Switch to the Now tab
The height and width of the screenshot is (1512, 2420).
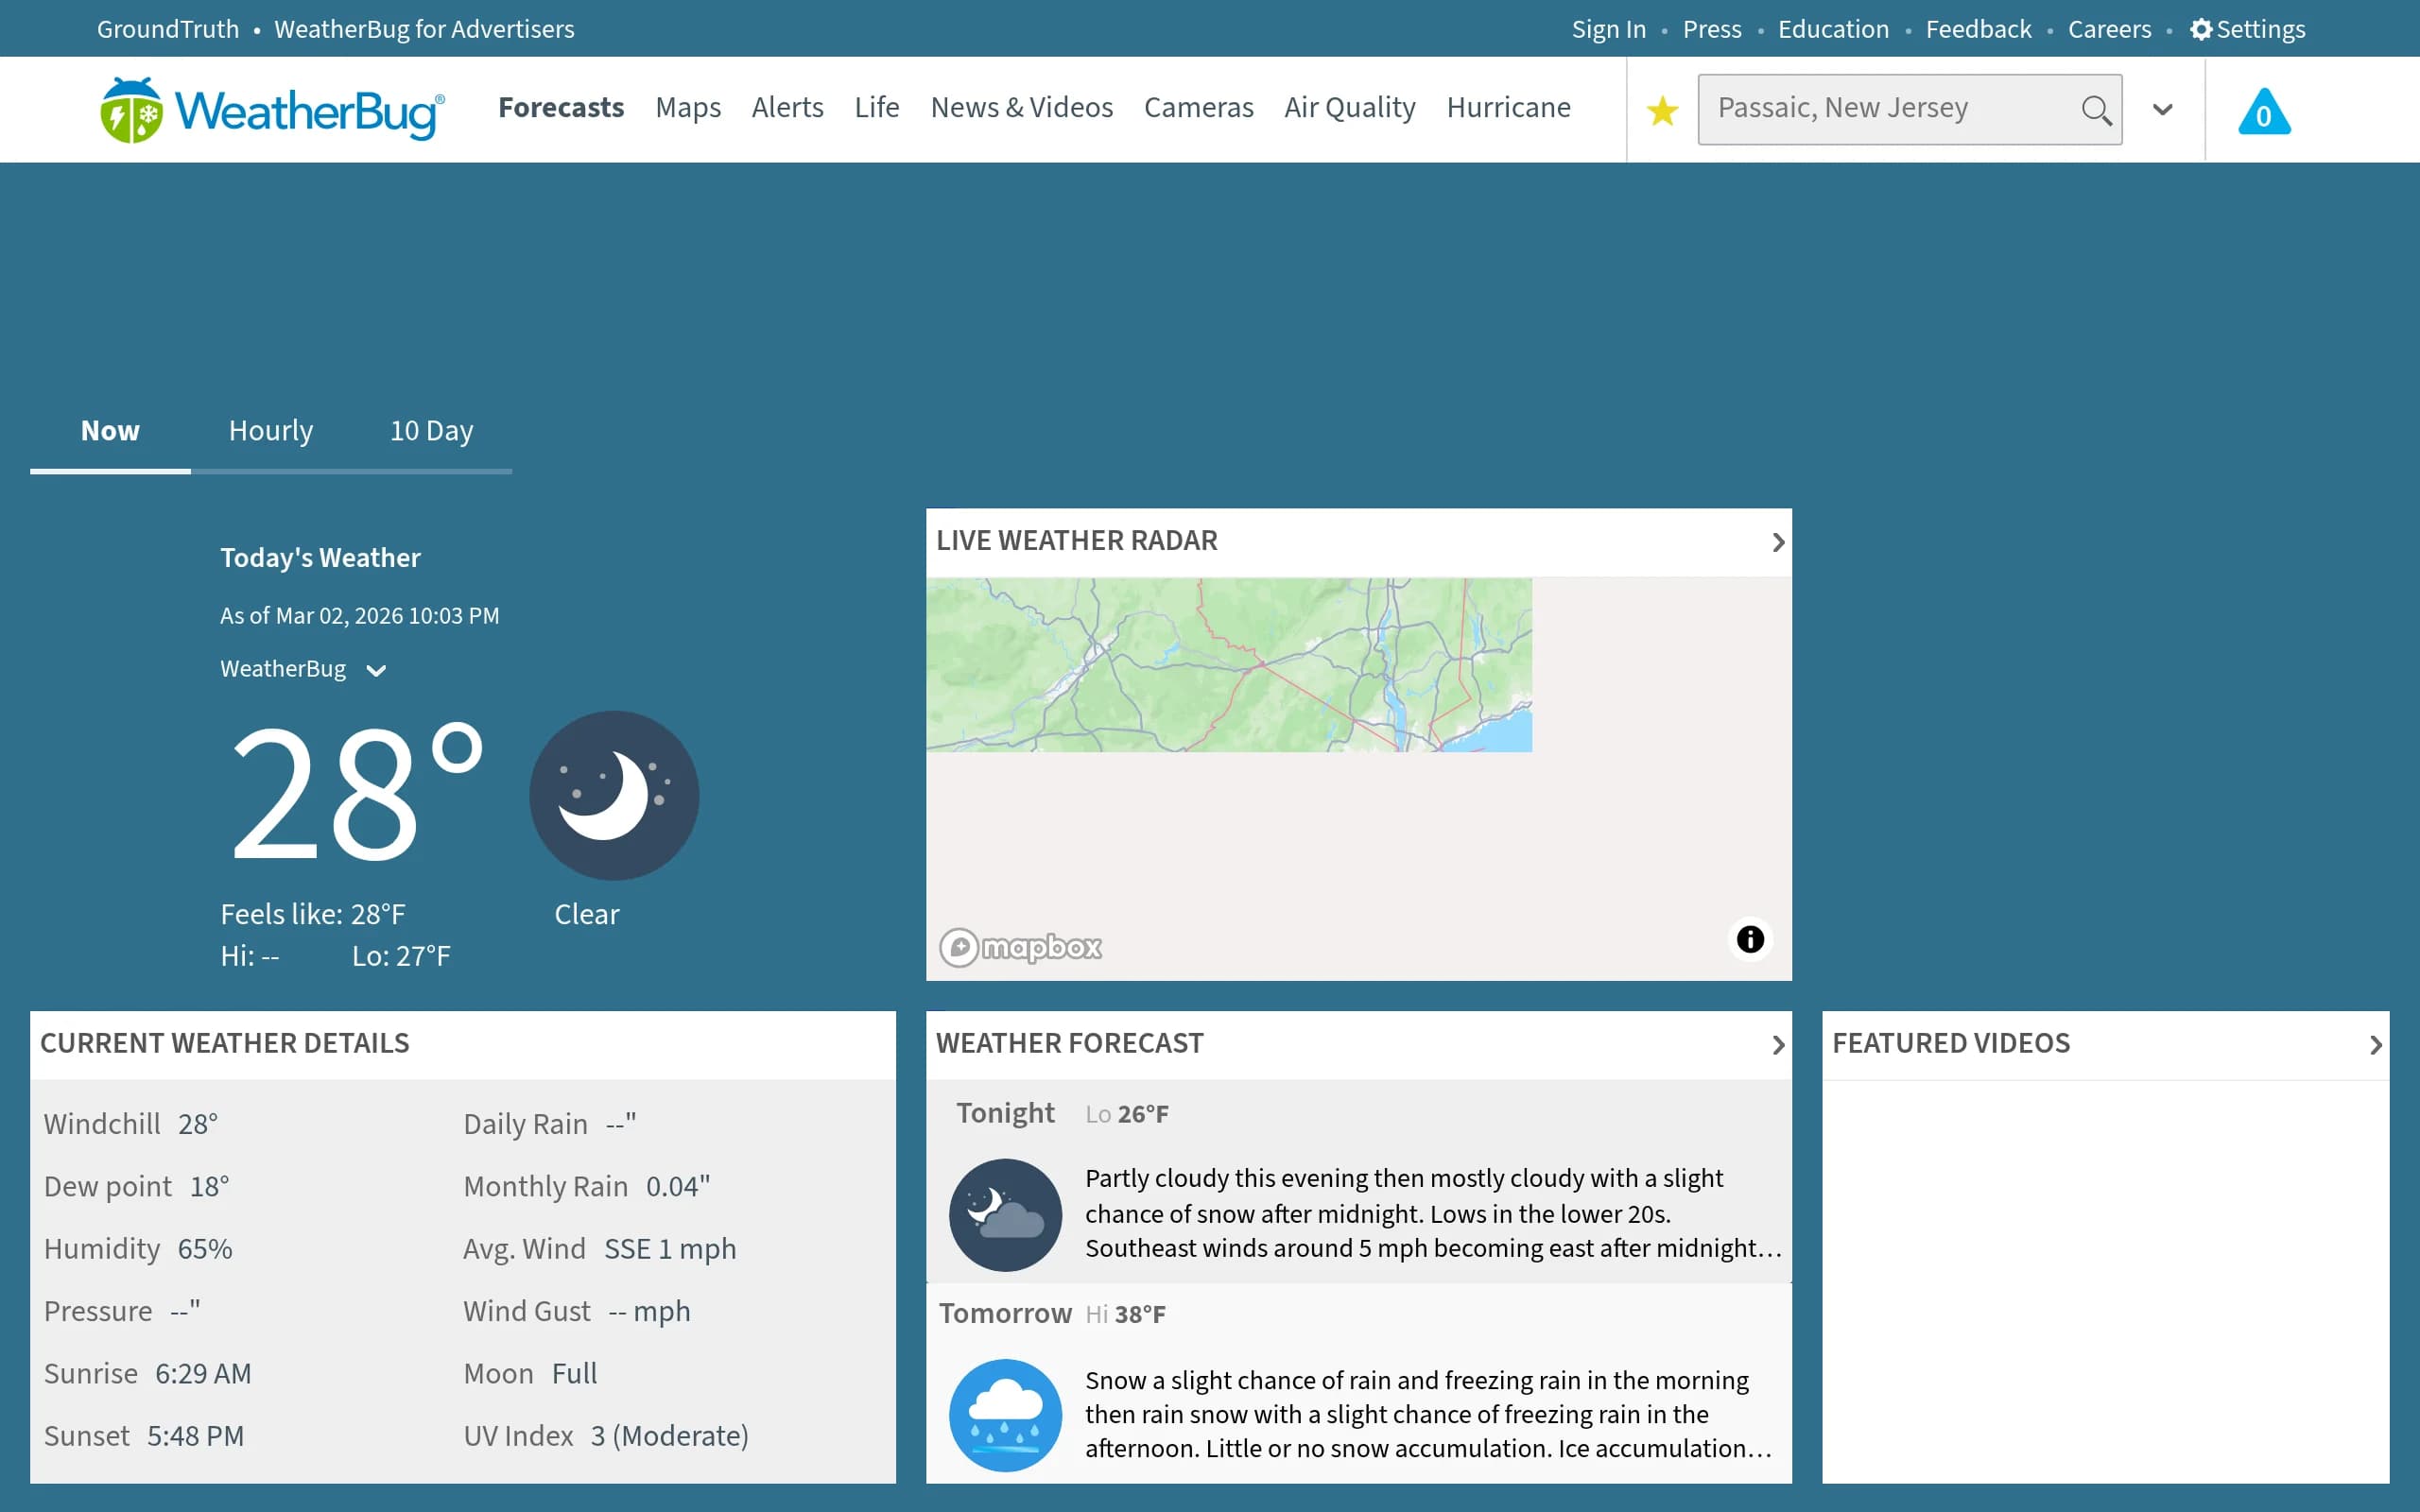click(x=110, y=431)
